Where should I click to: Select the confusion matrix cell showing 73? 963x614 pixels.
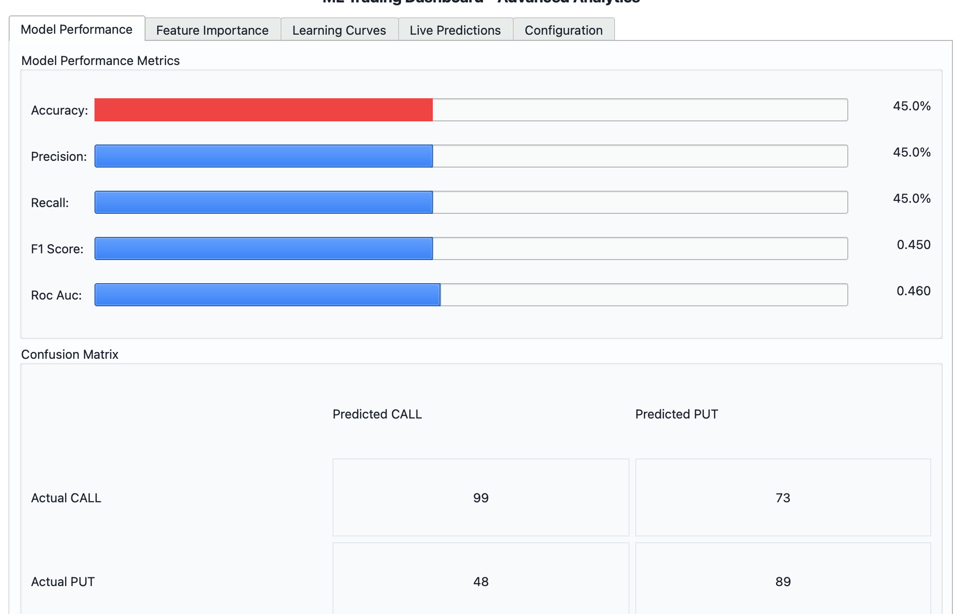[x=783, y=497]
